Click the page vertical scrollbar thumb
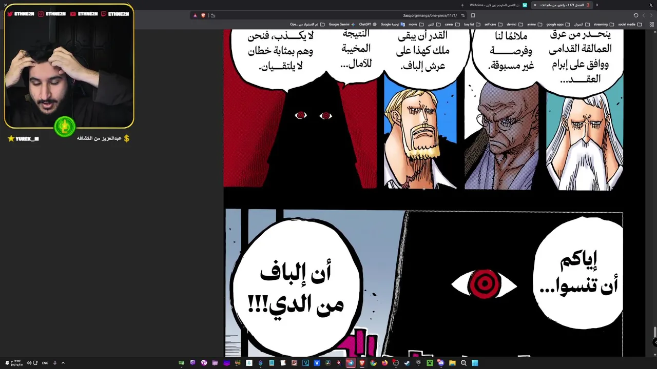 [x=654, y=333]
